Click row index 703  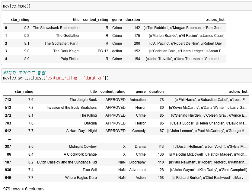coord(8,123)
